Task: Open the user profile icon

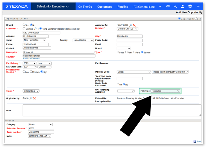Action: coord(183,6)
